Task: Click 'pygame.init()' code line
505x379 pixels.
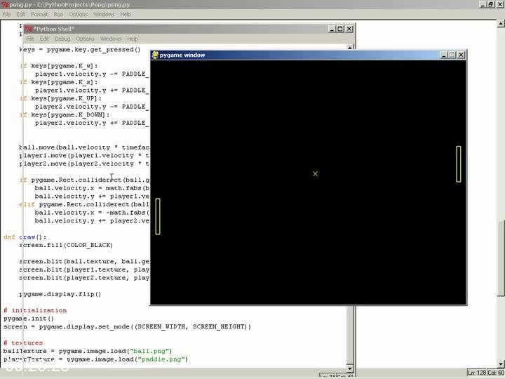Action: click(x=29, y=319)
